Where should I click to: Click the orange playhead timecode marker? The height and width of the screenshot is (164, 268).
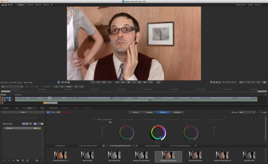50,103
